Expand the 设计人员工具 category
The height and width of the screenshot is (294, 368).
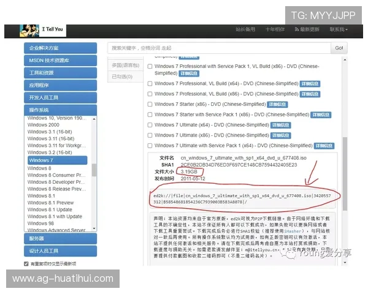pyautogui.click(x=60, y=251)
